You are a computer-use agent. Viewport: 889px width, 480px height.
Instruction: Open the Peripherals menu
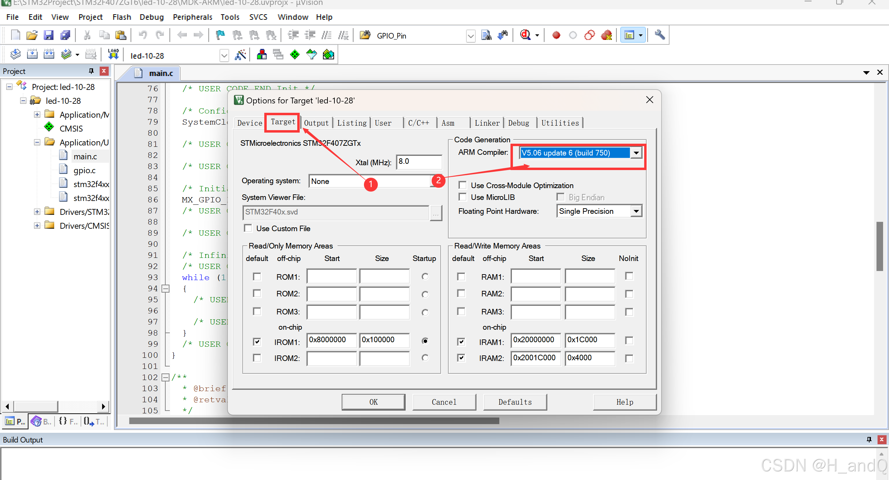(x=192, y=17)
